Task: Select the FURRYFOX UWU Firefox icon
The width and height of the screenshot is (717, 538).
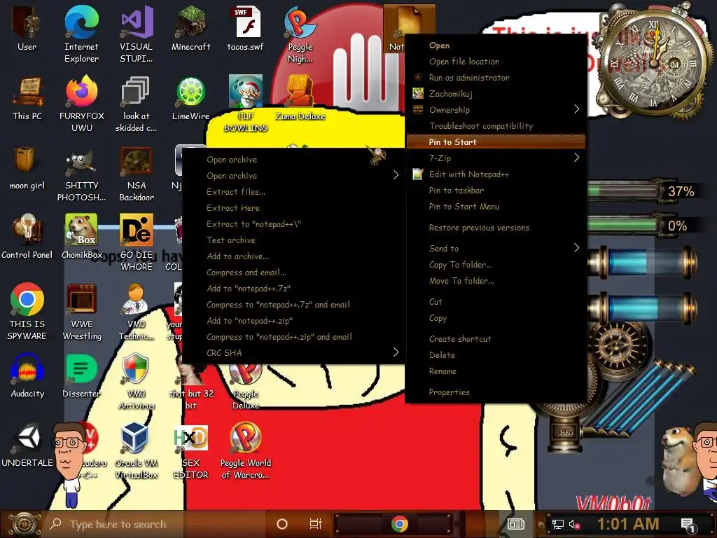Action: tap(81, 104)
